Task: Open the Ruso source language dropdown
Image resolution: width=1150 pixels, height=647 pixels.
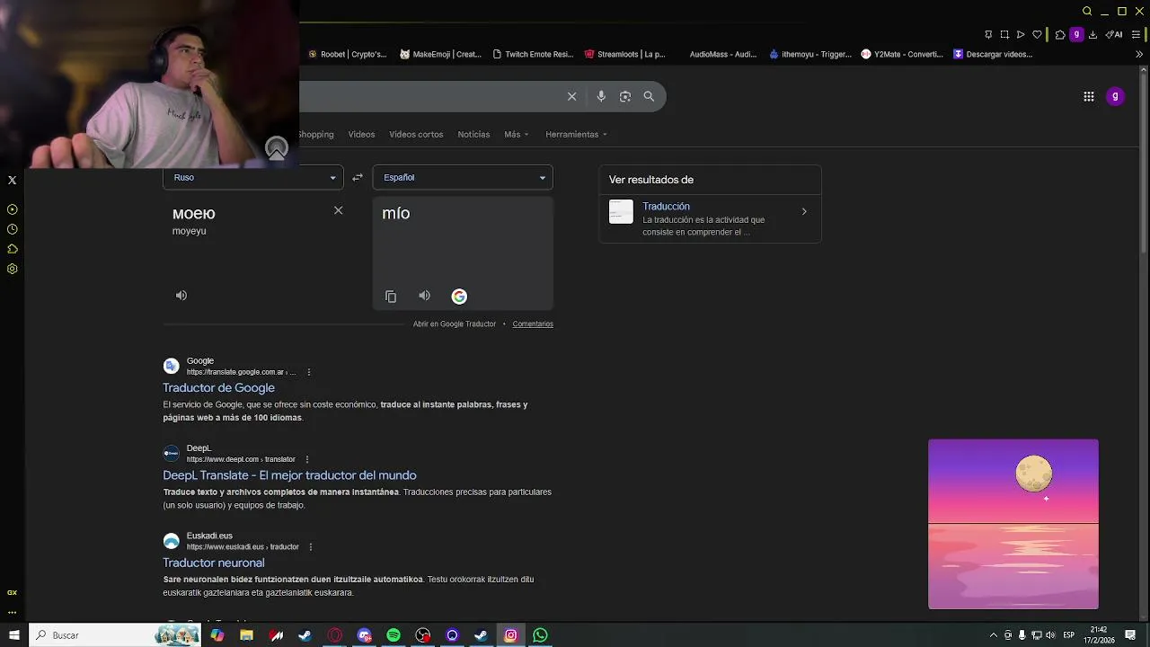Action: click(x=253, y=177)
